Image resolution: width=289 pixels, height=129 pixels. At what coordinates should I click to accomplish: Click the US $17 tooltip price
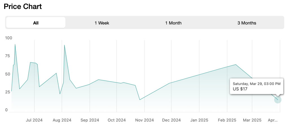(x=240, y=89)
